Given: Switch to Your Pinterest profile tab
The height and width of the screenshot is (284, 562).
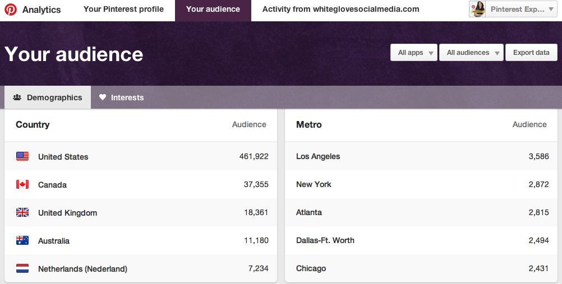Looking at the screenshot, I should [x=123, y=10].
